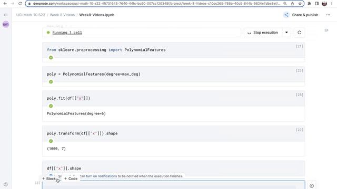Screen dimensions: 337x189
Task: Click the green check under poly.transform cell
Action: pyautogui.click(x=51, y=141)
